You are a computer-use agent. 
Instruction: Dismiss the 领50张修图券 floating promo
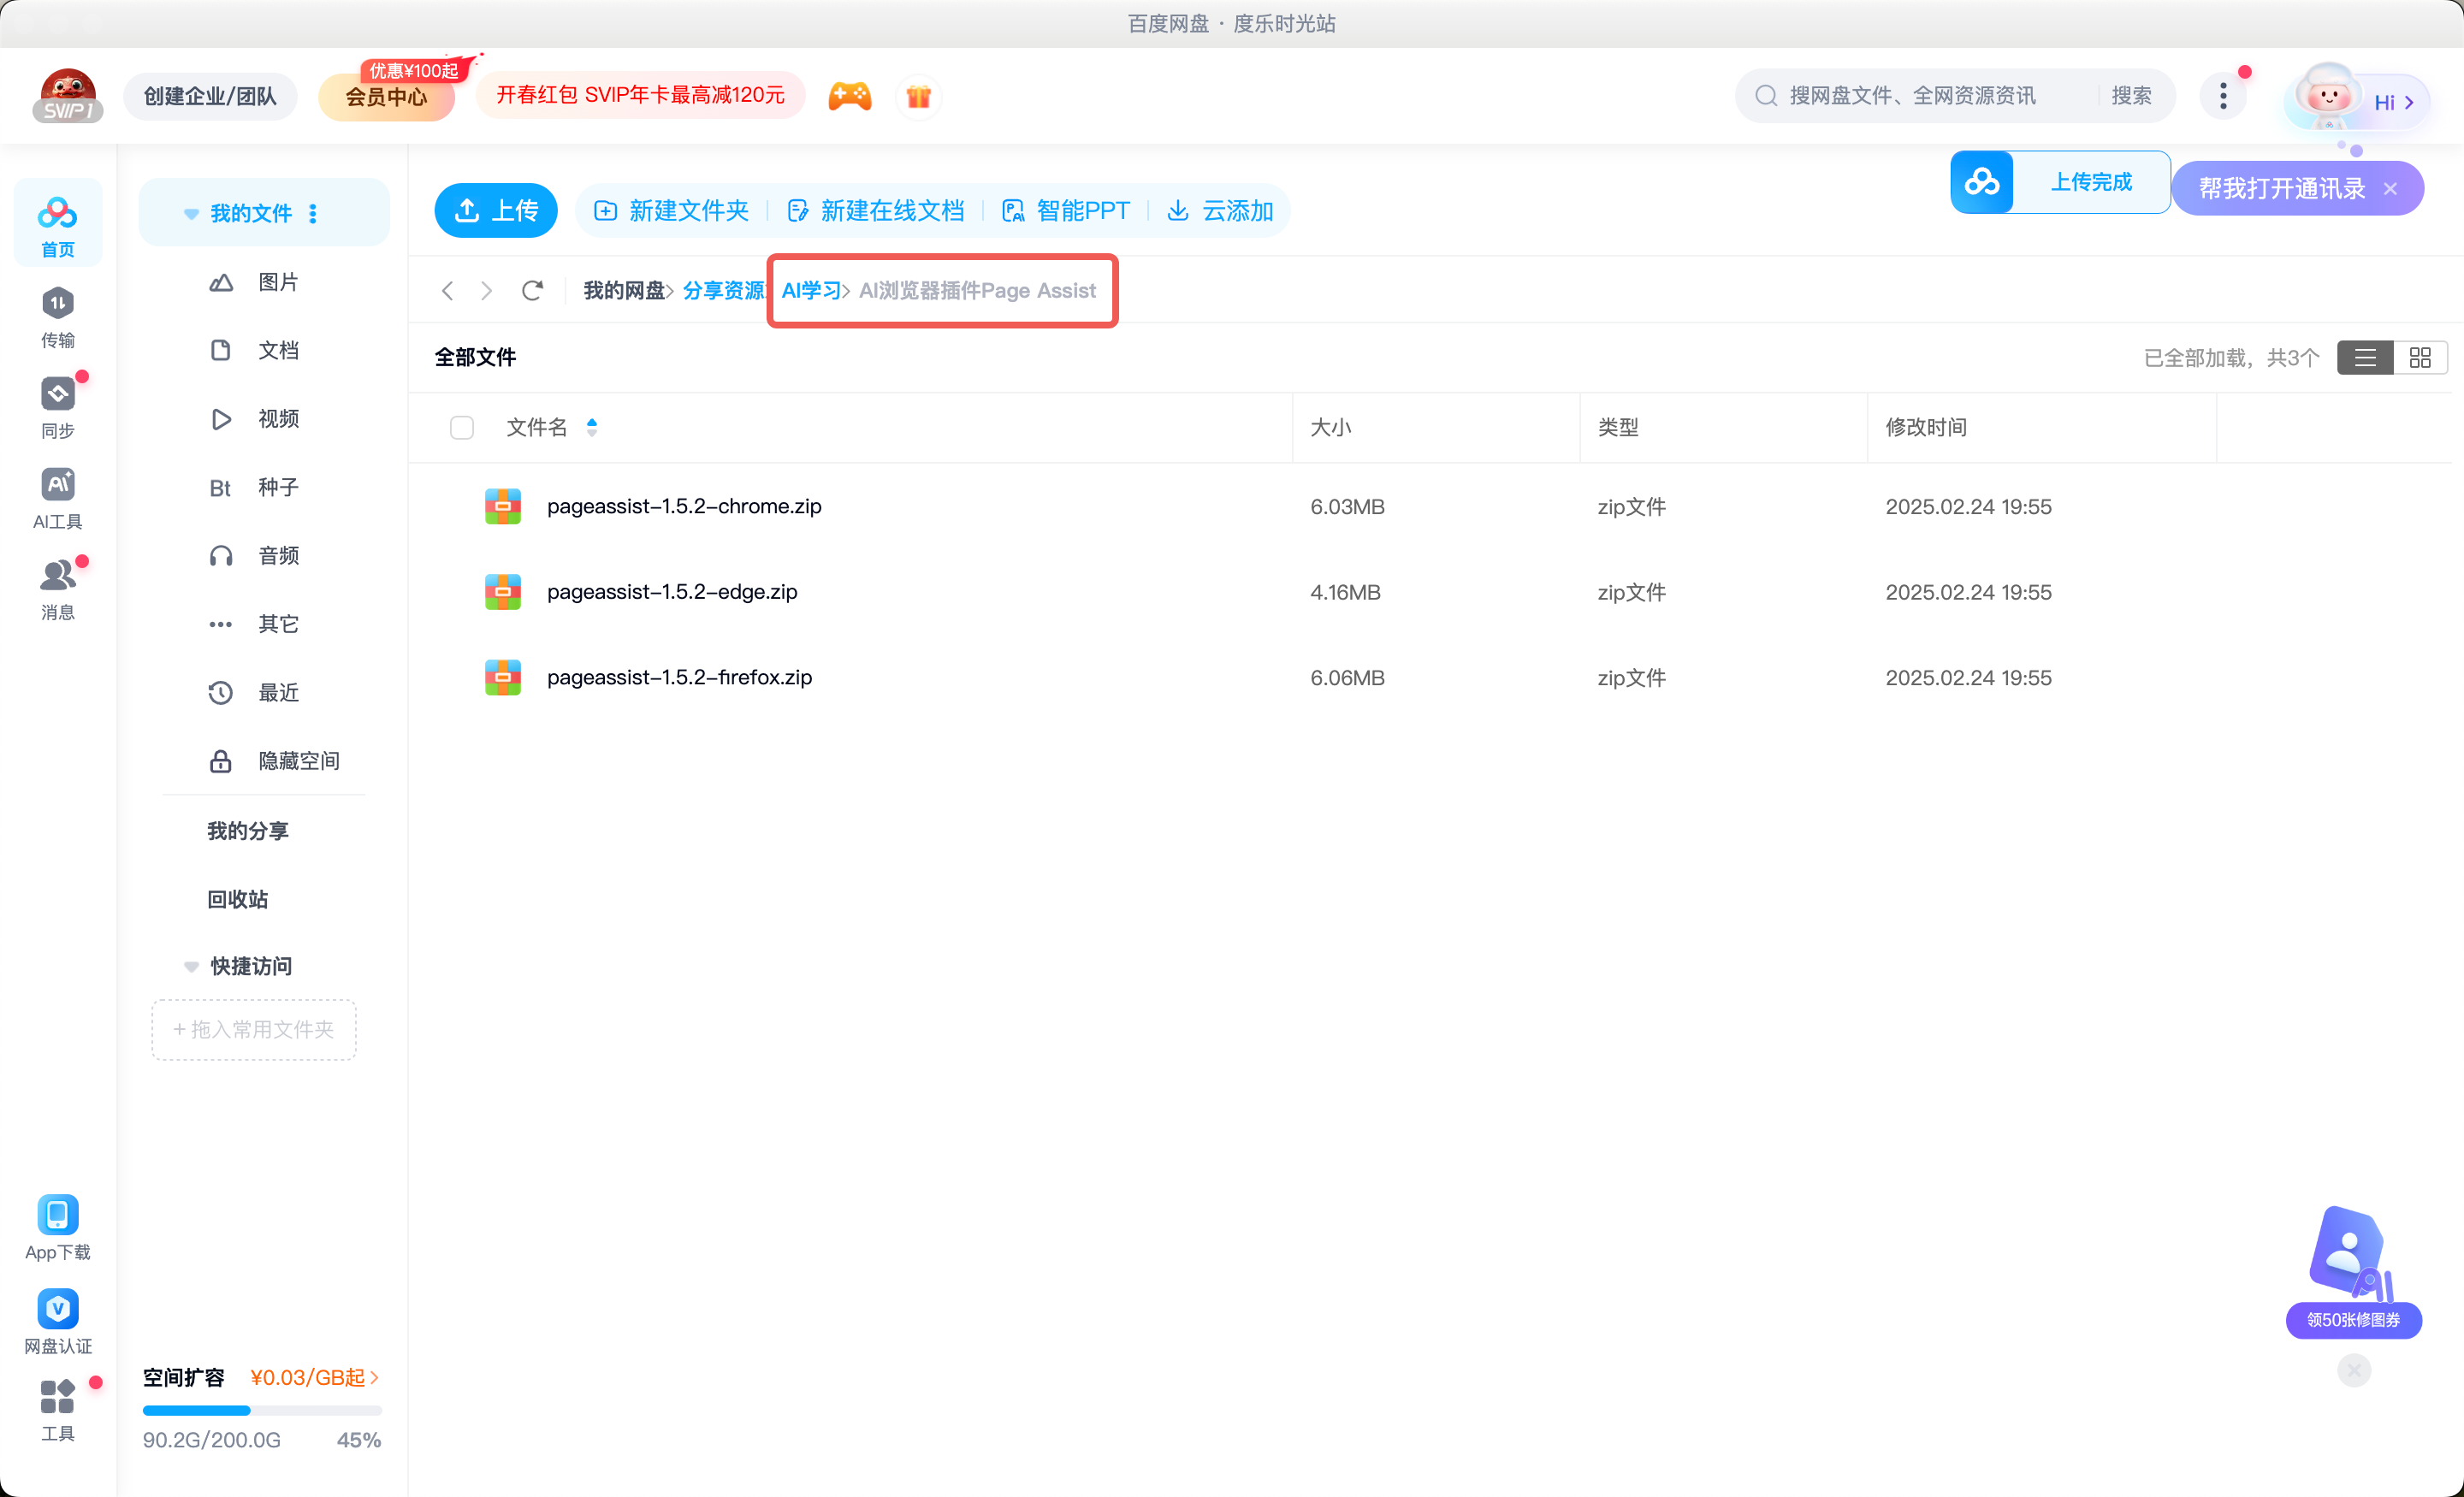coord(2354,1370)
